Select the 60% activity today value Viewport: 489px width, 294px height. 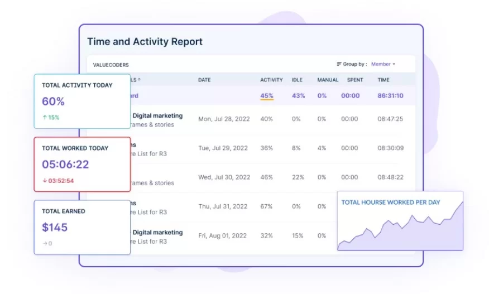click(x=54, y=102)
